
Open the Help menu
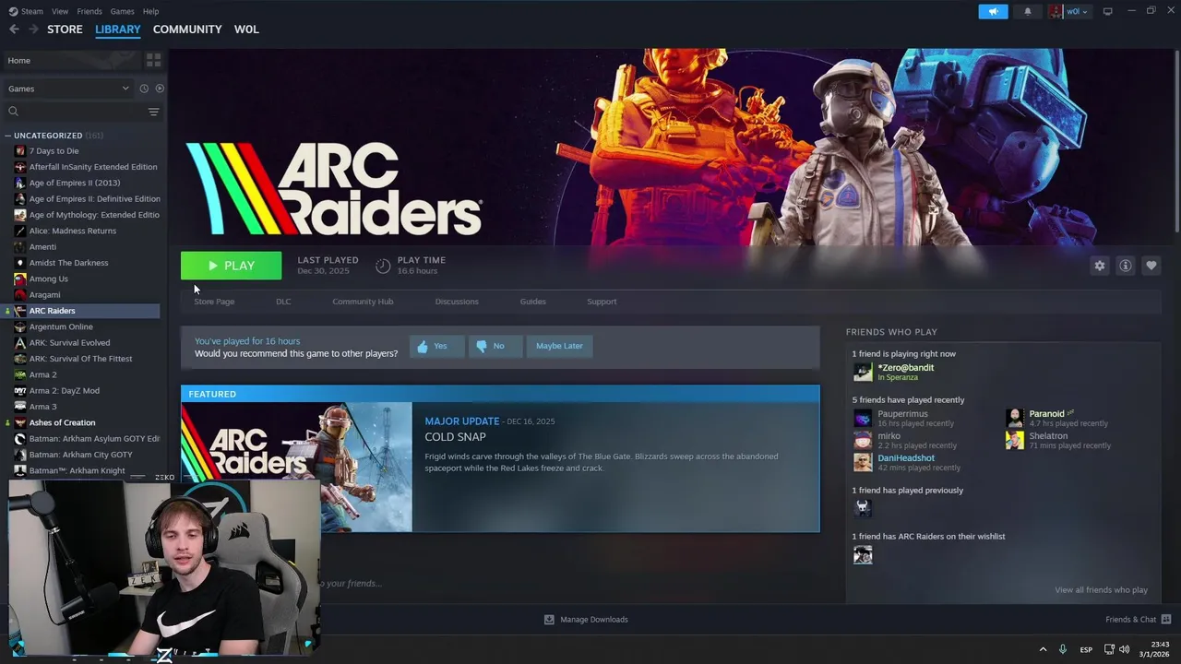[150, 11]
